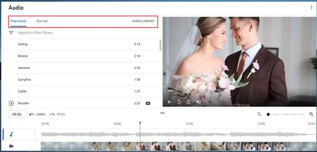Select the Breeze track
The height and width of the screenshot is (152, 317).
tap(23, 56)
